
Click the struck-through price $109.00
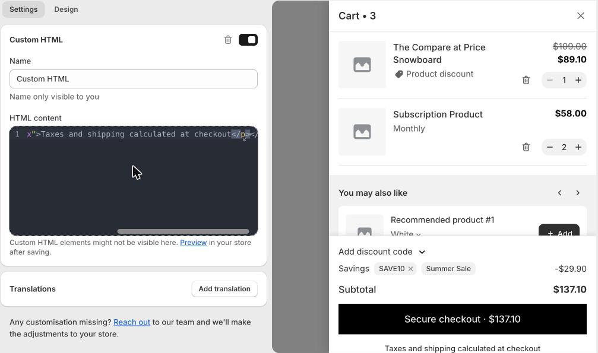click(569, 46)
